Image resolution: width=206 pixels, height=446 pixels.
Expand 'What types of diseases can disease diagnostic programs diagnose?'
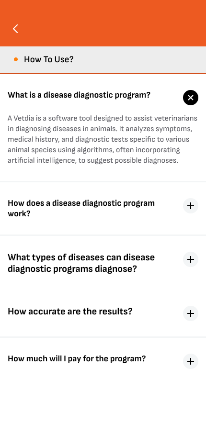[81, 263]
